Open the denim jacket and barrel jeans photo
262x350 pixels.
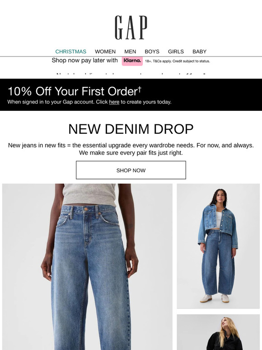pyautogui.click(x=218, y=246)
